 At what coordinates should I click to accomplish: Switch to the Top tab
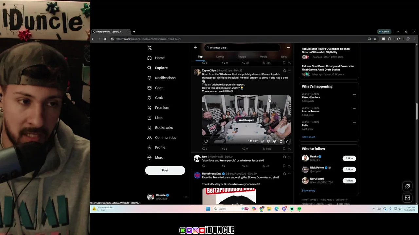[200, 57]
